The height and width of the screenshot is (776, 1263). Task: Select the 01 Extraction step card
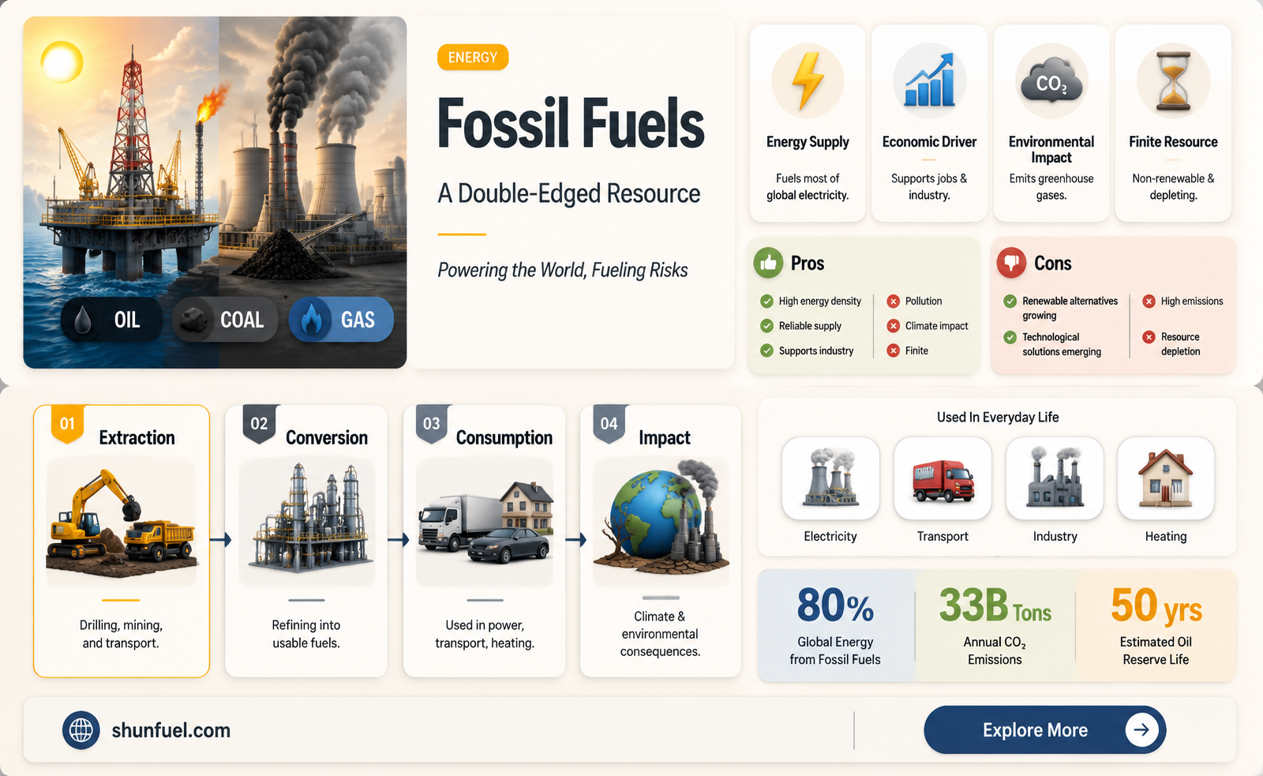[x=122, y=542]
